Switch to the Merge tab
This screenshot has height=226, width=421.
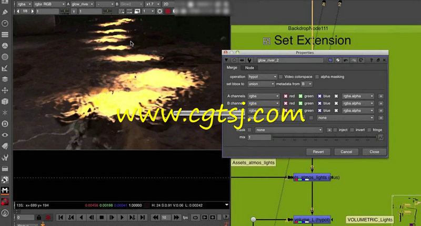(232, 68)
